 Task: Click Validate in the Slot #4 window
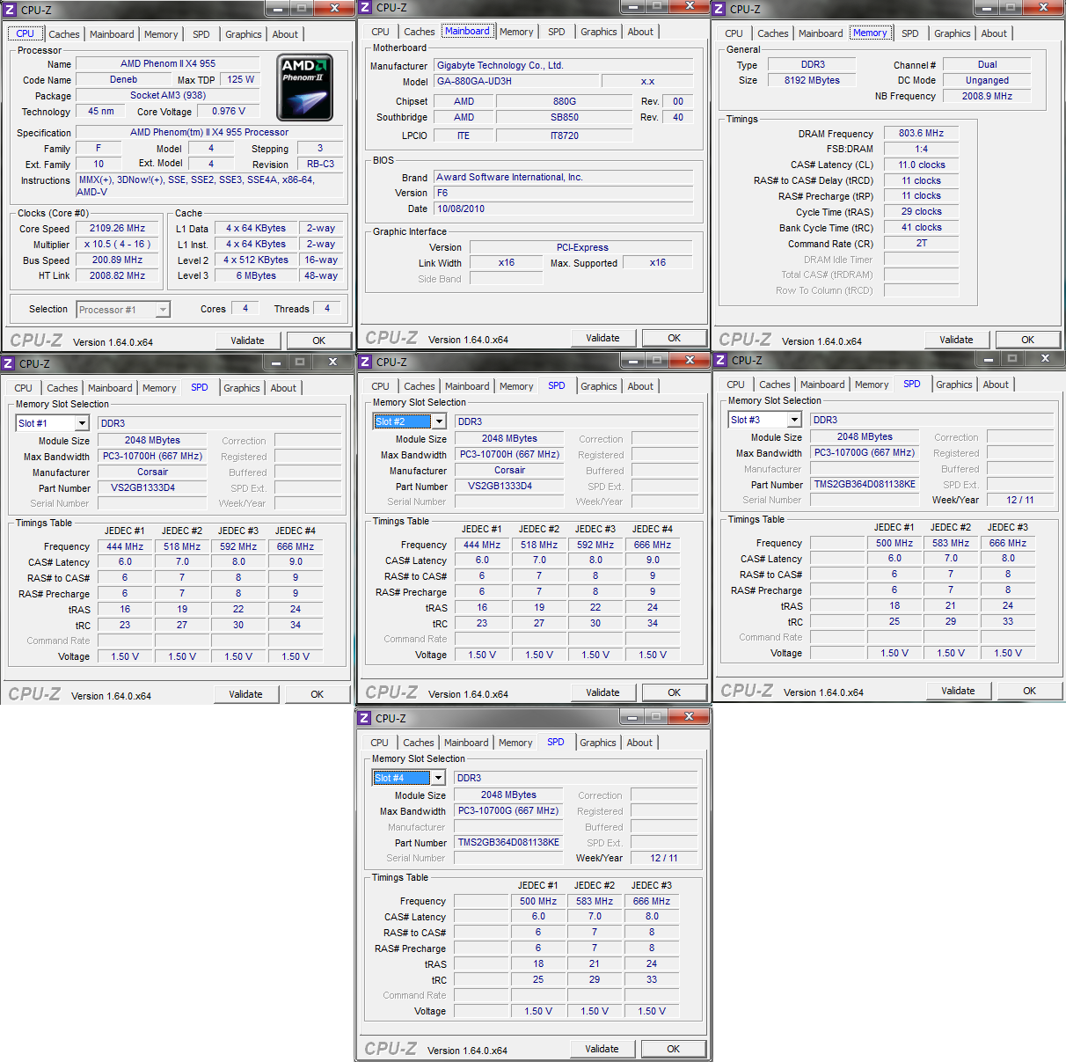point(602,1049)
